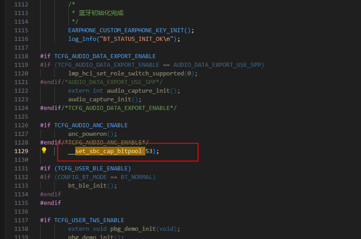Click the anc_poweron() call
Viewport: 361px width, 239px height.
[x=93, y=134]
